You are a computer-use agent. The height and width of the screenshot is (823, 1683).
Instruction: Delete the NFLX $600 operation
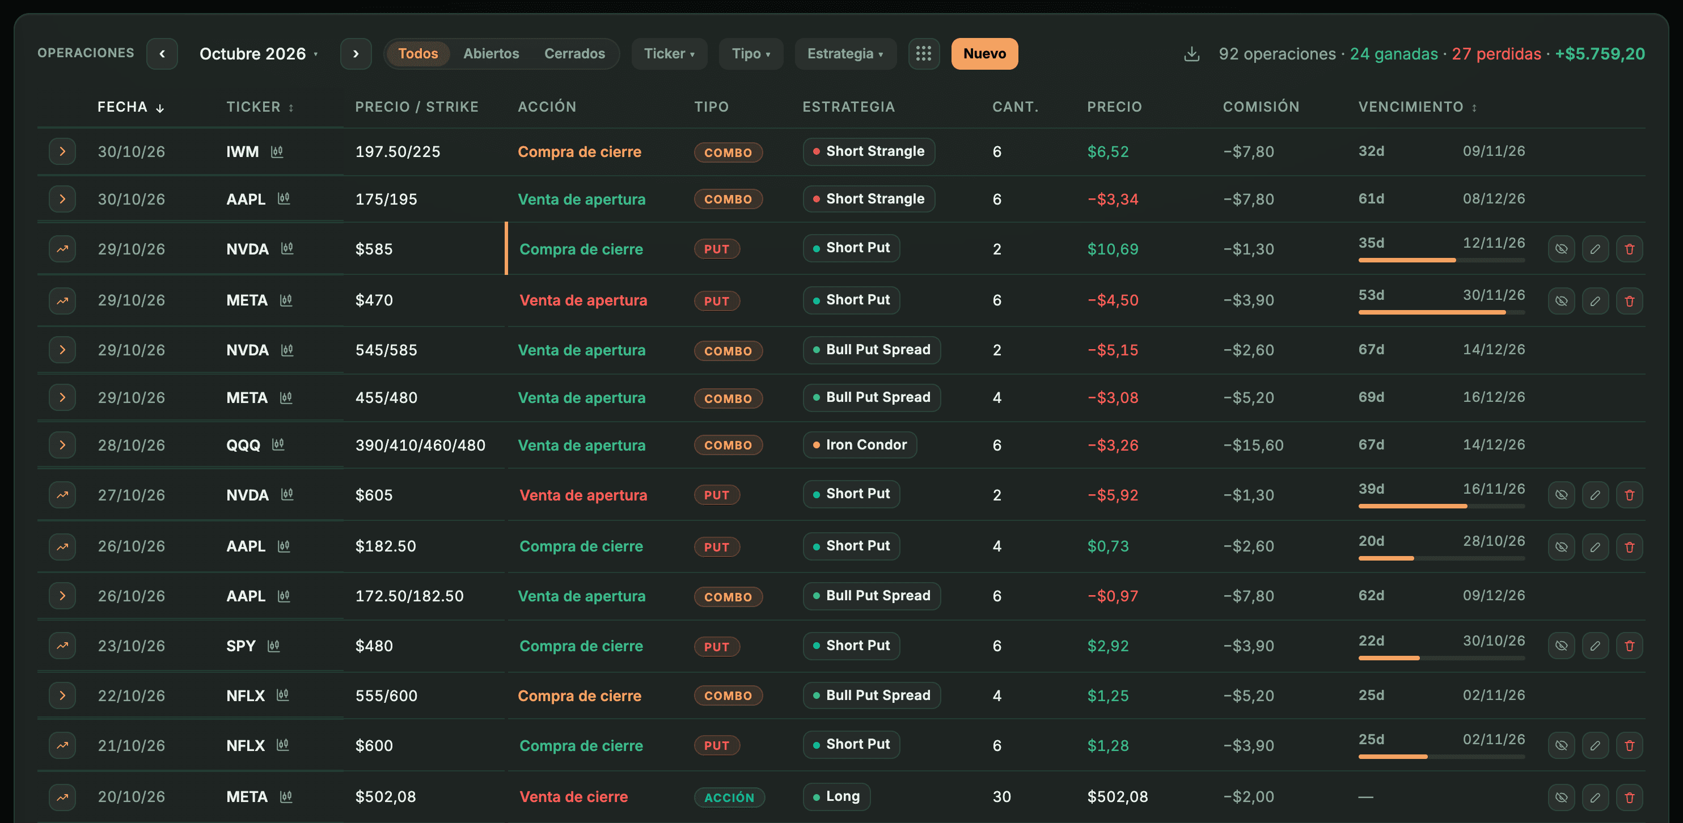1630,745
